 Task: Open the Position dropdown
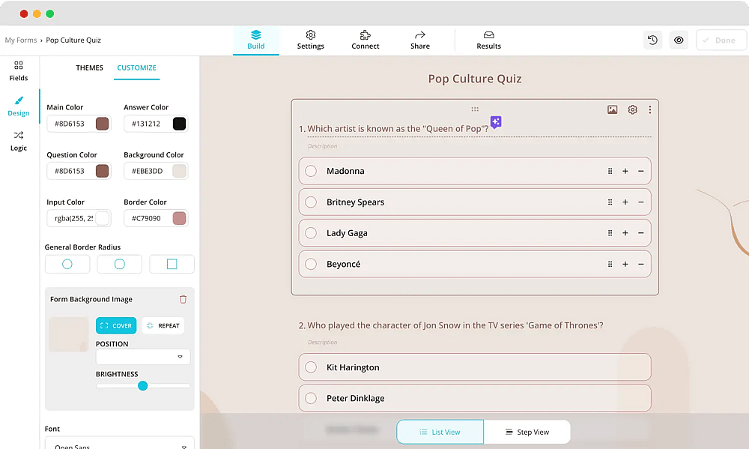(x=143, y=357)
